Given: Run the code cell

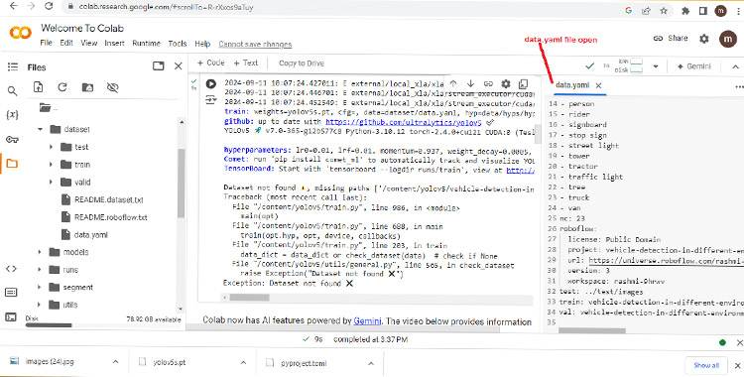Looking at the screenshot, I should click(x=210, y=84).
